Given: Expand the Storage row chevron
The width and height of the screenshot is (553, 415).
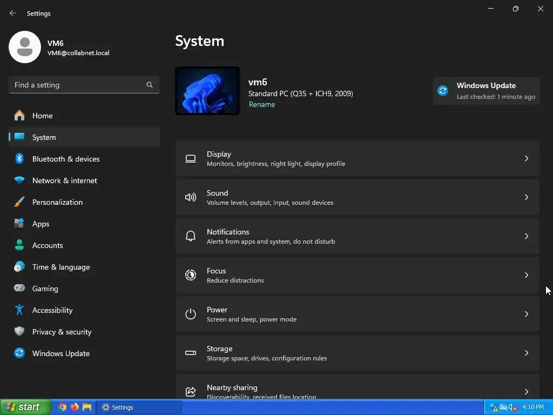Looking at the screenshot, I should [x=526, y=353].
